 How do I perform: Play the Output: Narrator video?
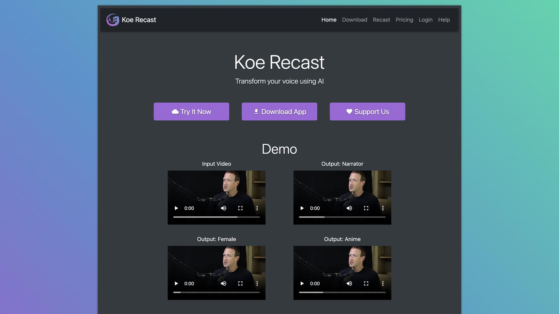pos(302,208)
